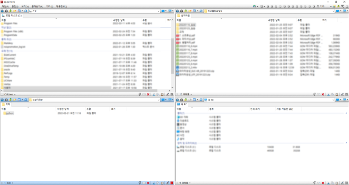Select the 로컬 디스크 (C:) tab
This screenshot has height=185, width=349.
[12, 15]
